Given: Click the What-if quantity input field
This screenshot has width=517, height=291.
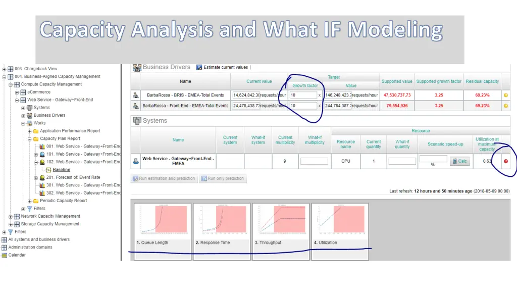Looking at the screenshot, I should [x=402, y=161].
